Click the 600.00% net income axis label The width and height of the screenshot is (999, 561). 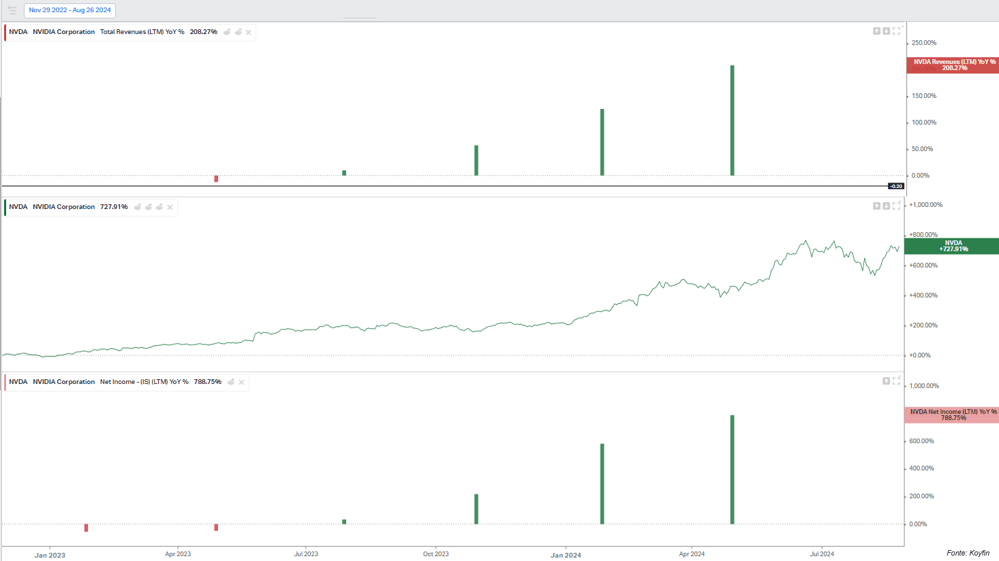[921, 441]
